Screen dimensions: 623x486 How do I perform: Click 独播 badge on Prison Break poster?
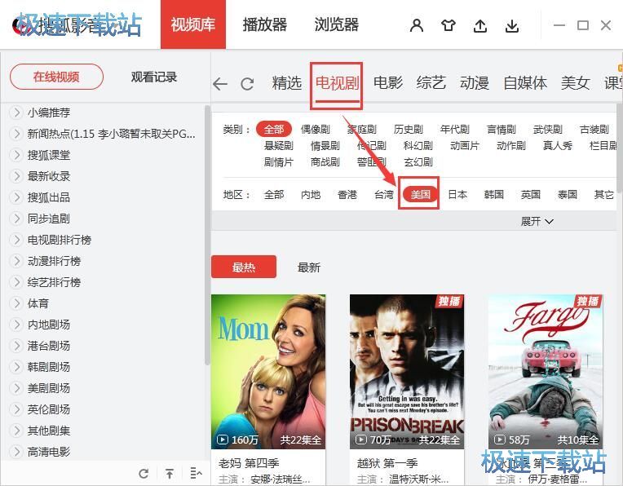pyautogui.click(x=449, y=301)
